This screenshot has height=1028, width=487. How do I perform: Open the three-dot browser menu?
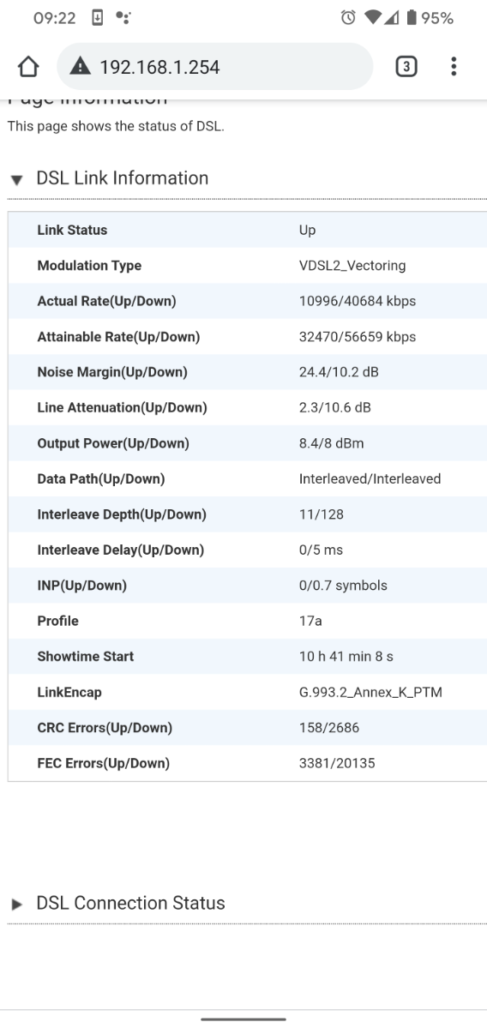click(x=454, y=66)
